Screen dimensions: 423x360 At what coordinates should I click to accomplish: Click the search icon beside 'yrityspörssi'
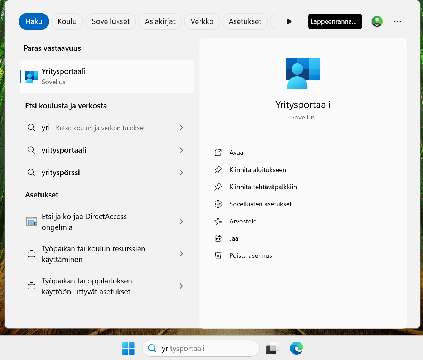click(32, 173)
